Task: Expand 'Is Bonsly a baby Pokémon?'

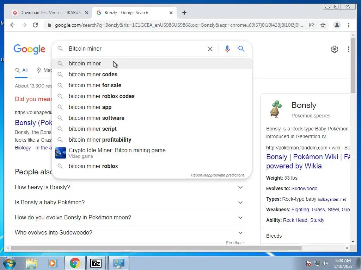Action: tap(129, 202)
